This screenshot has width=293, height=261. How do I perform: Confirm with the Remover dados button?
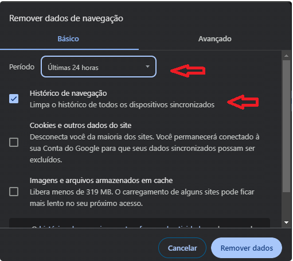click(247, 248)
